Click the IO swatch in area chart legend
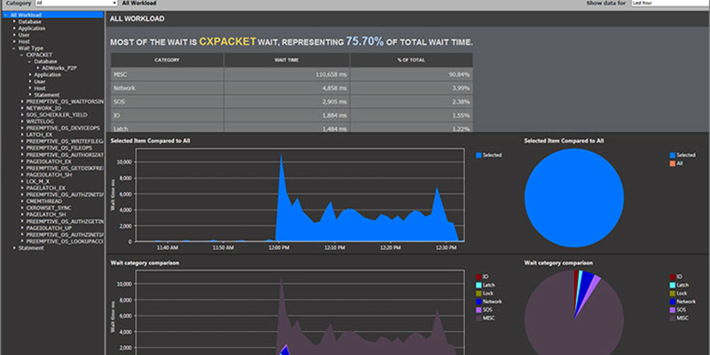The width and height of the screenshot is (710, 355). click(x=478, y=277)
